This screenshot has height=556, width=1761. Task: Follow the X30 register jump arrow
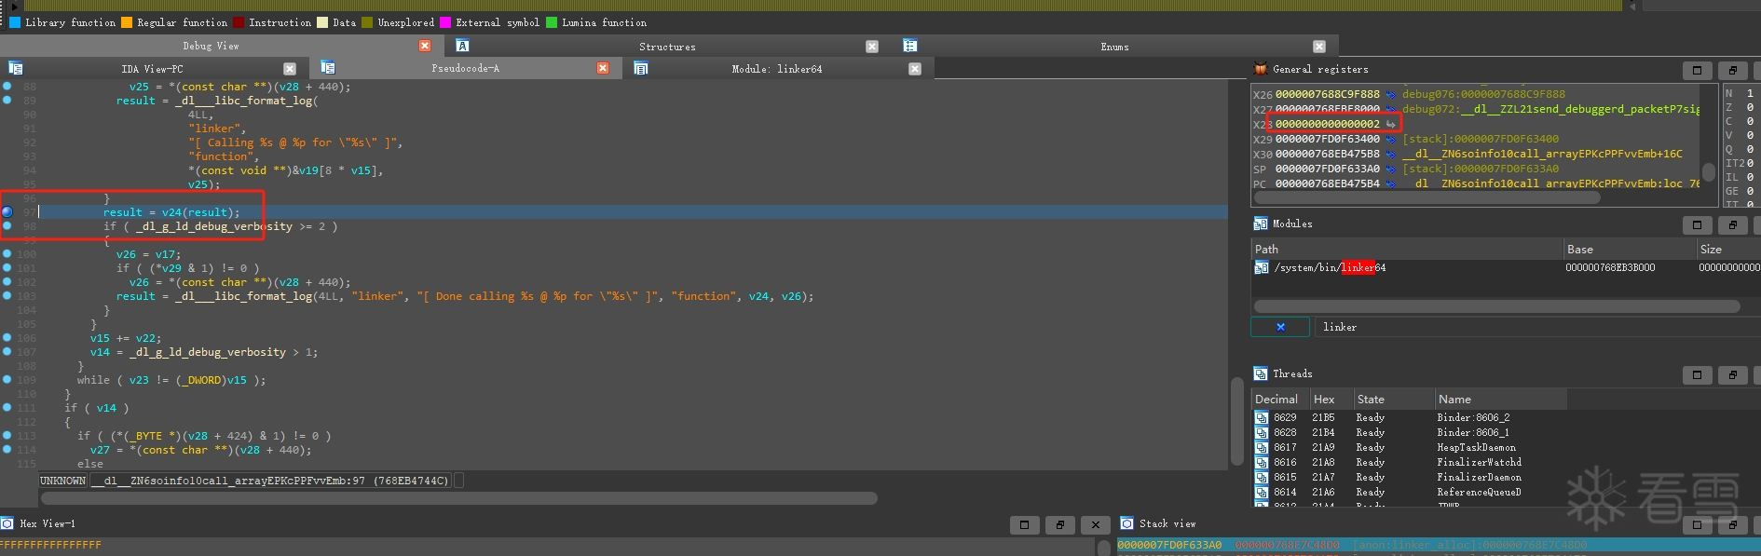[1390, 154]
